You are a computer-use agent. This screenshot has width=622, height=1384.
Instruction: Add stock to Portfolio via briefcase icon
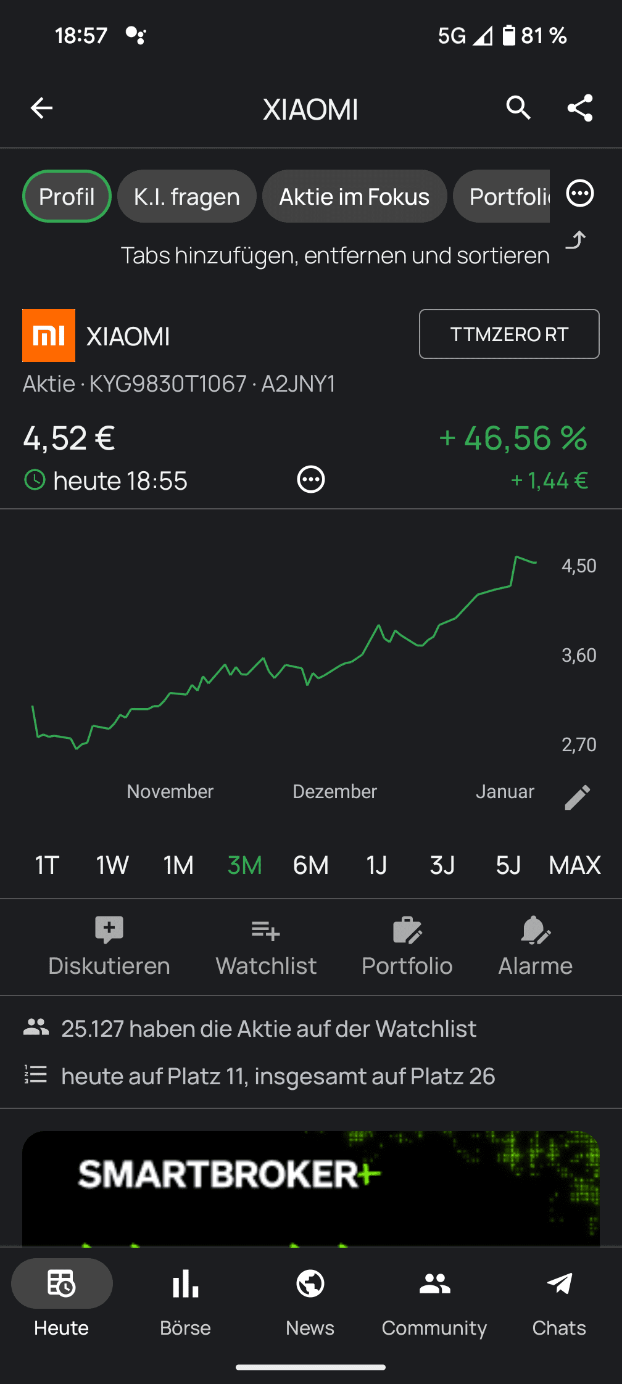[x=407, y=947]
